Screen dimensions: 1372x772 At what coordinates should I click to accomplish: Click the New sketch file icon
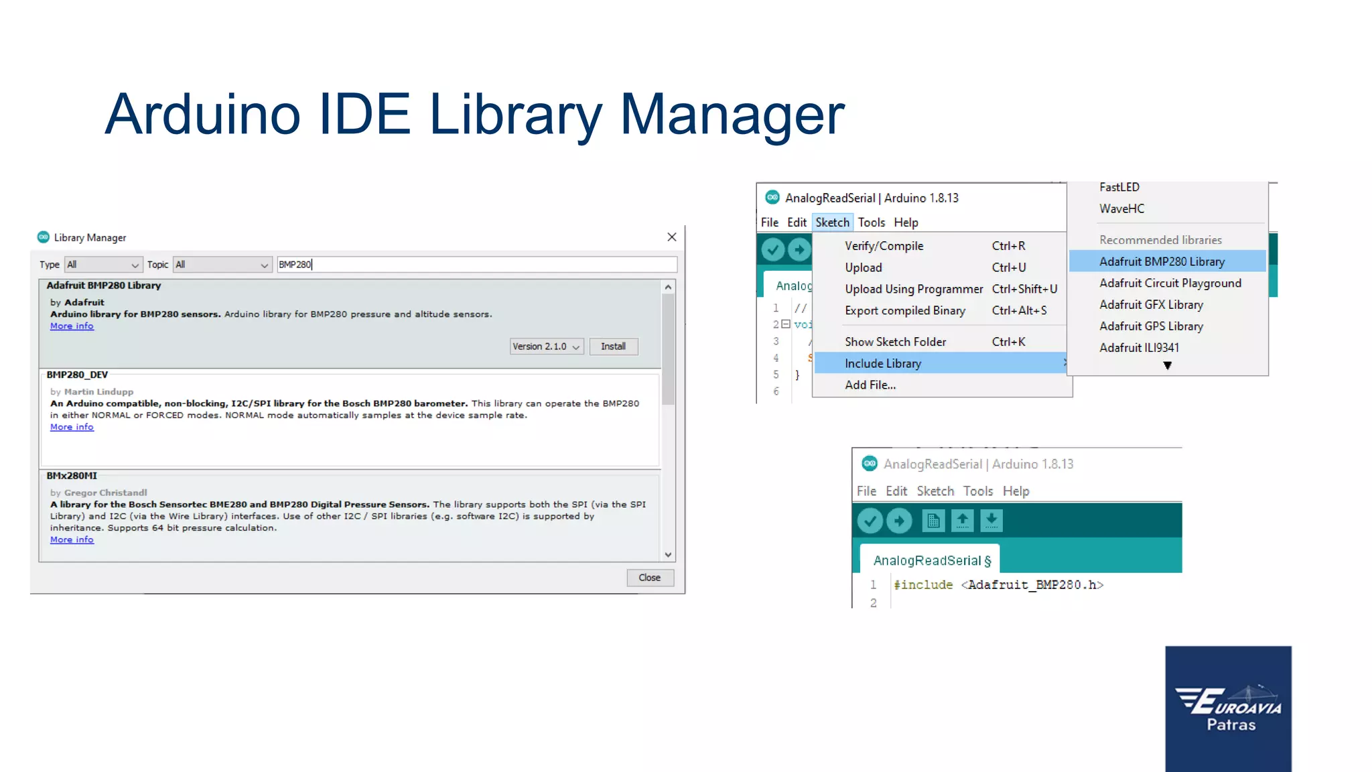coord(933,521)
